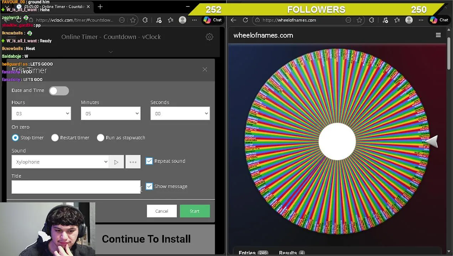Favorite the wheelofnames.com page with star
Image resolution: width=453 pixels, height=256 pixels.
[359, 20]
